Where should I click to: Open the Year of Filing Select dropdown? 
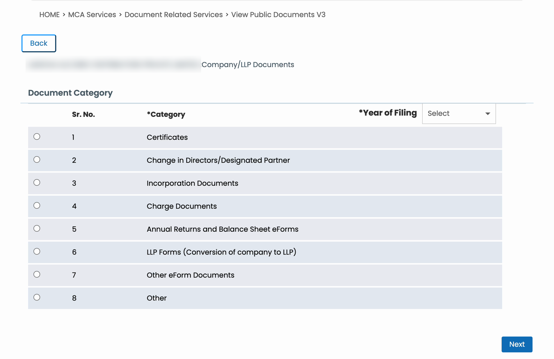tap(459, 113)
